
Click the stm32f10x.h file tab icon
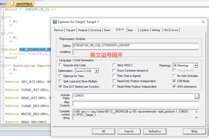coord(12,4)
